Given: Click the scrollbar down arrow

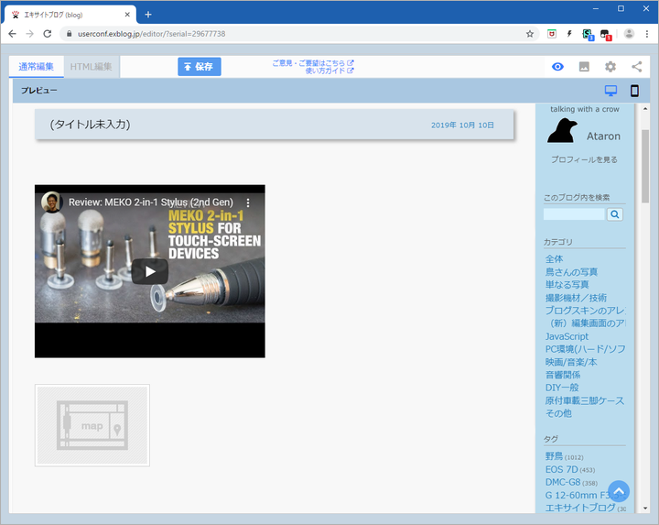Looking at the screenshot, I should (x=645, y=509).
